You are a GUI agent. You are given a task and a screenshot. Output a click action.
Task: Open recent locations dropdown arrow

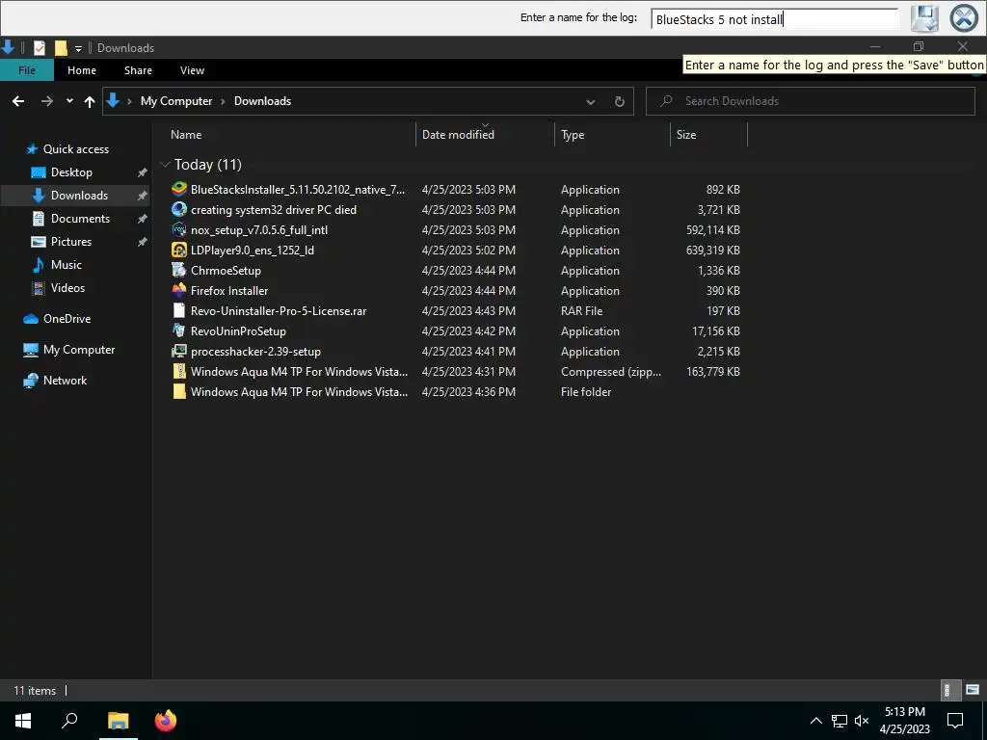(x=69, y=101)
